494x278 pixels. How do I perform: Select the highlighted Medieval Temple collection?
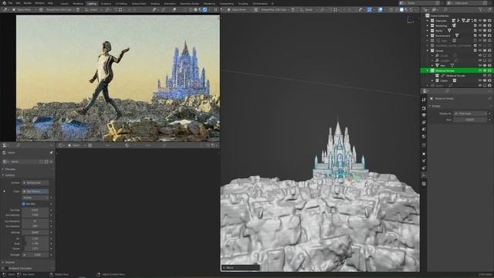tap(457, 70)
